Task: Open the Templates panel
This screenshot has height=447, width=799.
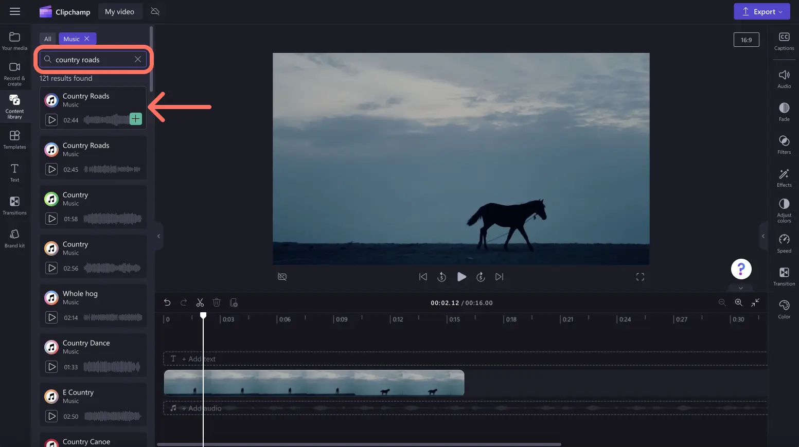Action: tap(14, 140)
